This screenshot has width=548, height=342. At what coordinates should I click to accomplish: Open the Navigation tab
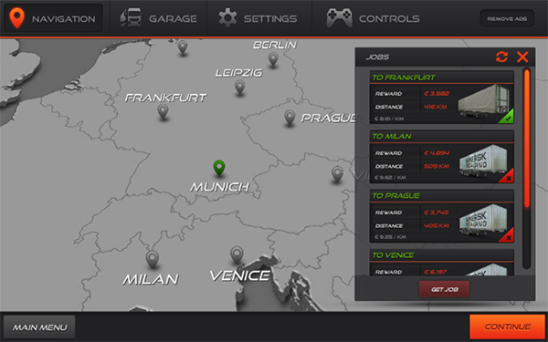pyautogui.click(x=53, y=18)
